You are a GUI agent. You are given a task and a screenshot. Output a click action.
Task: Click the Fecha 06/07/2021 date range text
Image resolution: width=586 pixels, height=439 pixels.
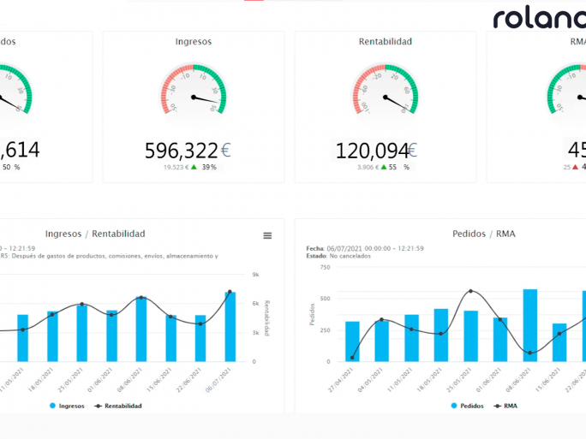point(365,248)
